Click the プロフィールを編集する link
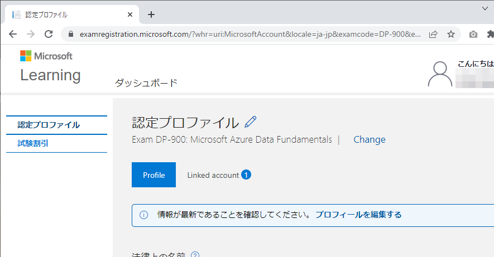This screenshot has height=257, width=494. pyautogui.click(x=358, y=215)
